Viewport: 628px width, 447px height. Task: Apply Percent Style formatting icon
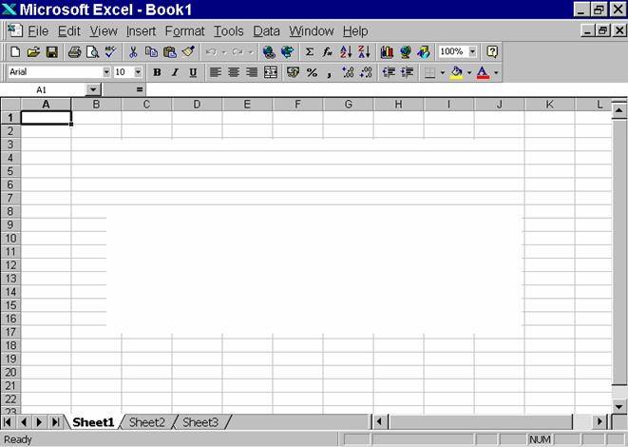point(312,72)
